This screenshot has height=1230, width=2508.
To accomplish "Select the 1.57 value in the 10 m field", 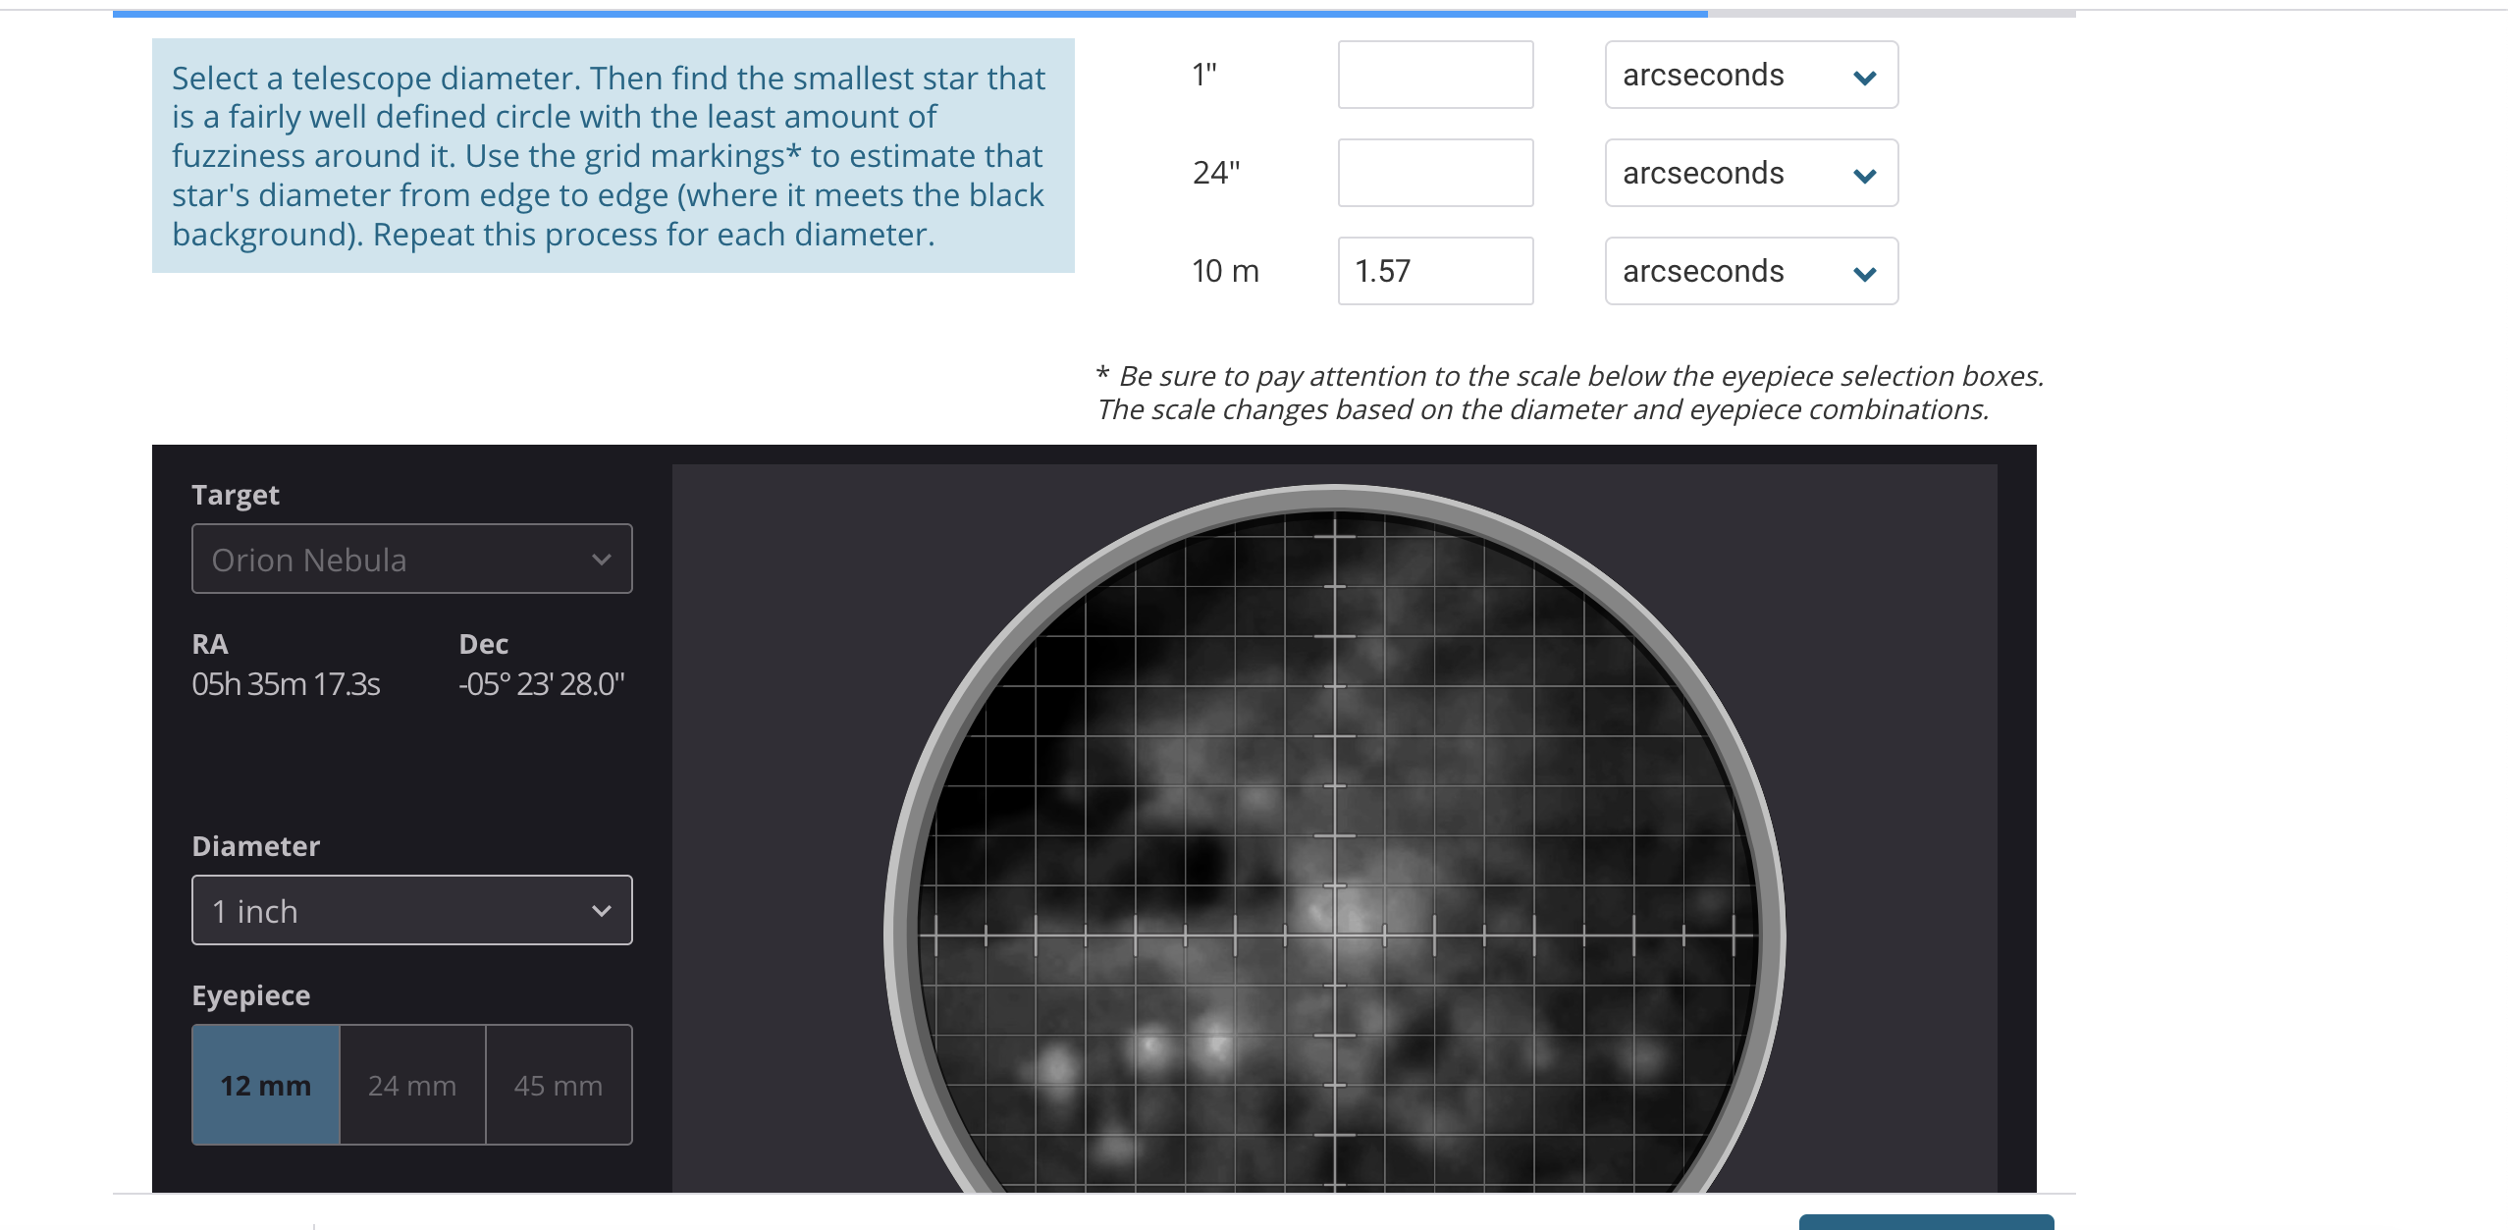I will (1382, 271).
